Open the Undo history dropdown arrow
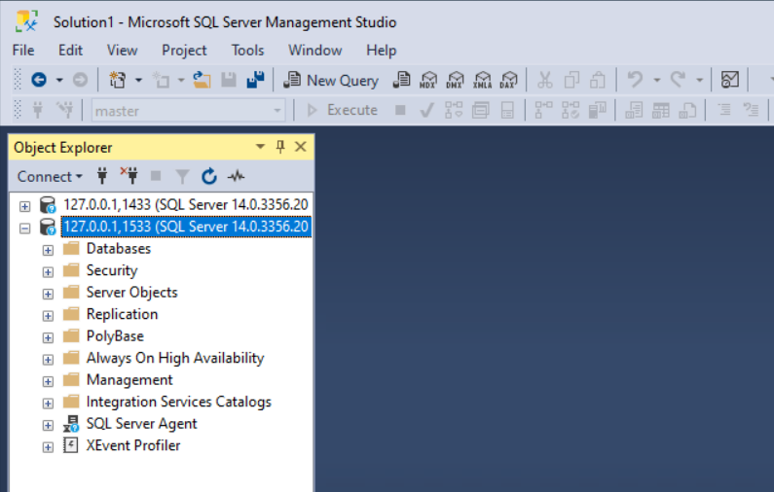 pos(657,80)
